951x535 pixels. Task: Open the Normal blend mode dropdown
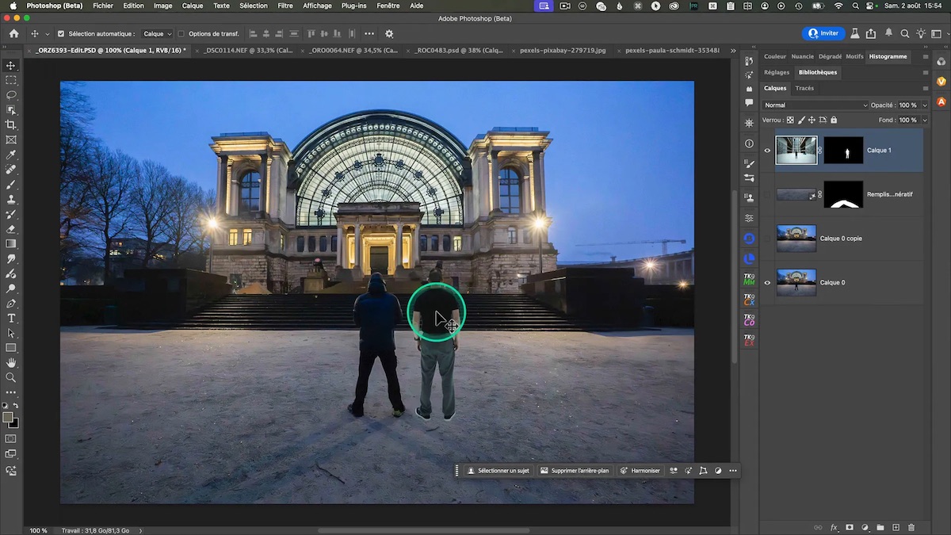[815, 105]
